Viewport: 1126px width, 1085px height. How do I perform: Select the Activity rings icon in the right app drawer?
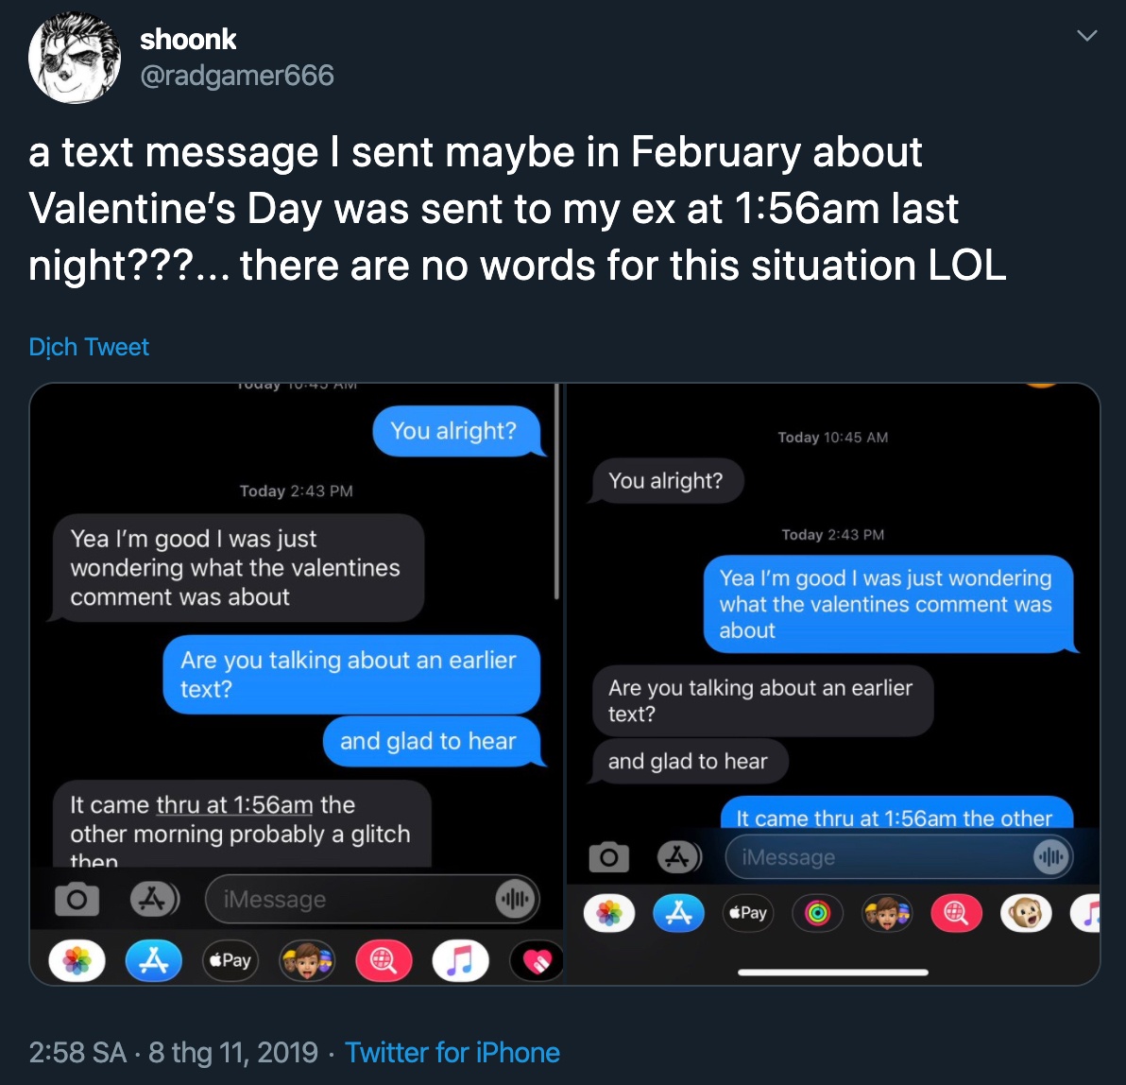coord(818,913)
